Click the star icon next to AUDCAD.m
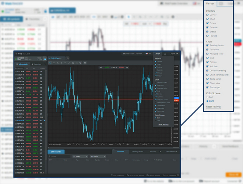Screen dimensions: 243x184 click(16, 71)
